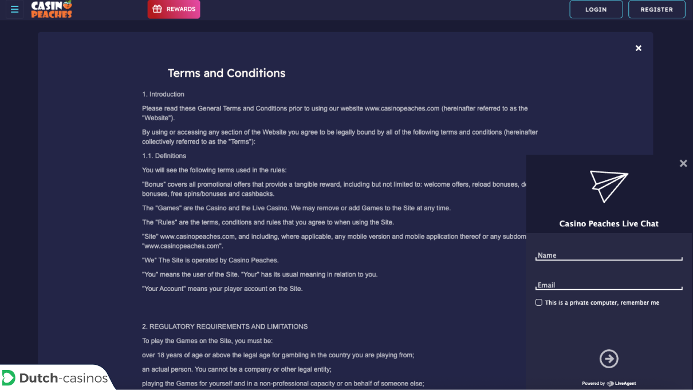Close the Live Chat panel
The width and height of the screenshot is (693, 390).
(683, 163)
